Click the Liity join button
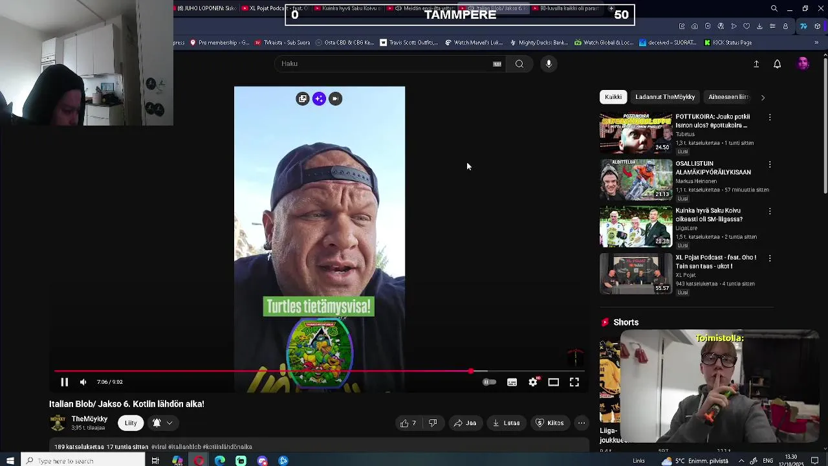The width and height of the screenshot is (828, 466). [131, 423]
